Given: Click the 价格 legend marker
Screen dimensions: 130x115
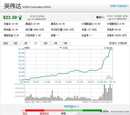Looking at the screenshot, I should (x=61, y=48).
